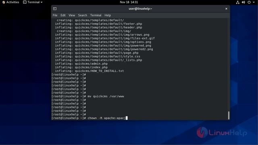The width and height of the screenshot is (258, 145).
Task: Open the Edit menu
Action: point(63,15)
